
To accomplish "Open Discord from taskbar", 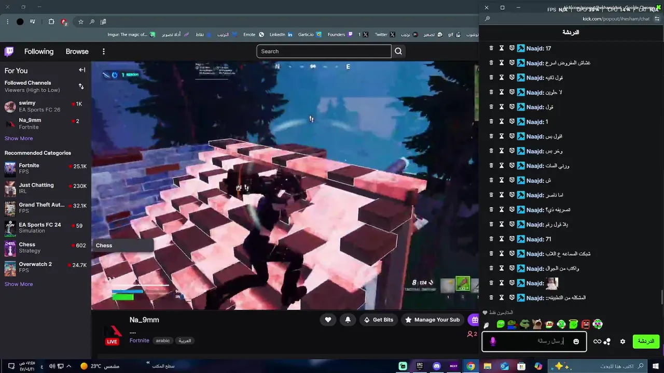I will 437,366.
